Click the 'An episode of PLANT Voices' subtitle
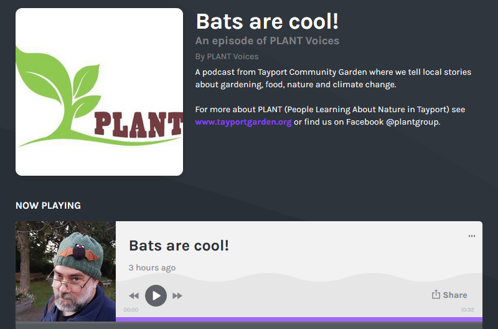The height and width of the screenshot is (329, 498). (267, 41)
